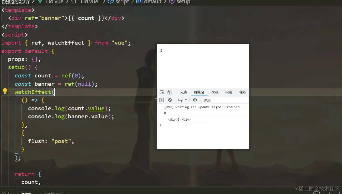
Task: Click the flush: "post" option line
Action: click(x=51, y=141)
